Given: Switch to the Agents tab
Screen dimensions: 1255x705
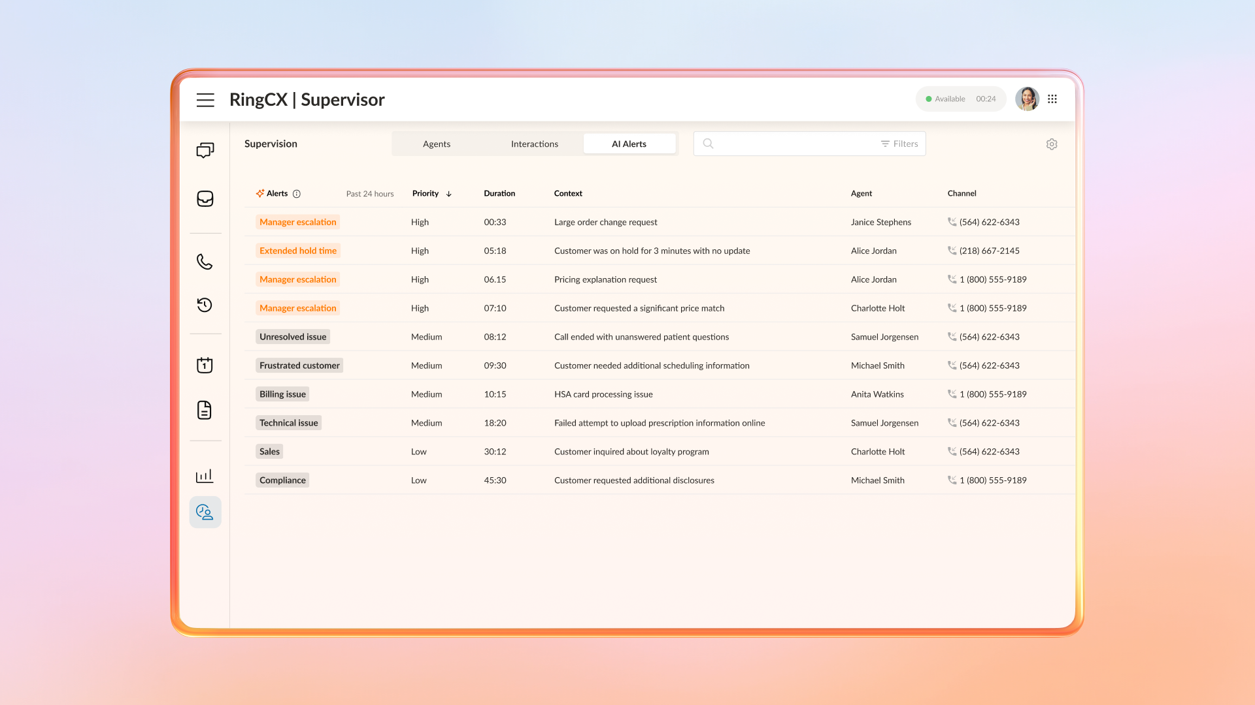Looking at the screenshot, I should point(437,144).
